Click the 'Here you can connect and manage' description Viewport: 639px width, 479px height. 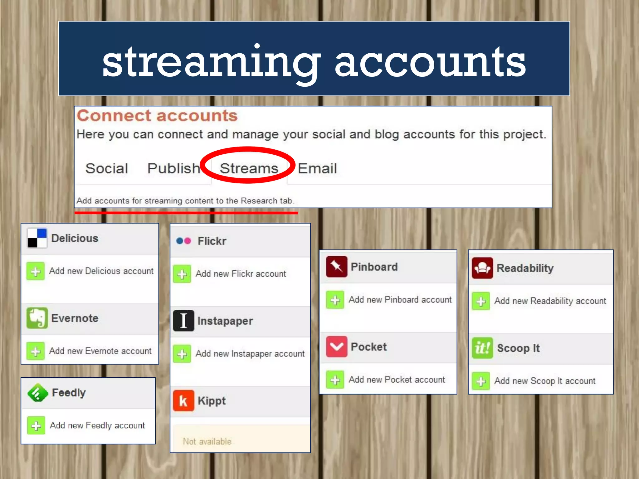coord(311,134)
